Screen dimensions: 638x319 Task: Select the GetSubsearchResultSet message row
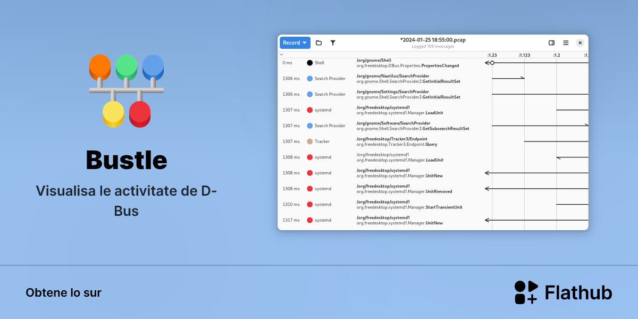pyautogui.click(x=433, y=125)
